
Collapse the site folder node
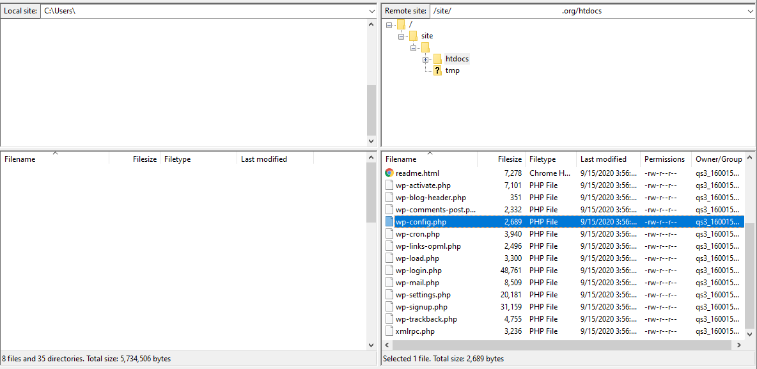pyautogui.click(x=402, y=36)
